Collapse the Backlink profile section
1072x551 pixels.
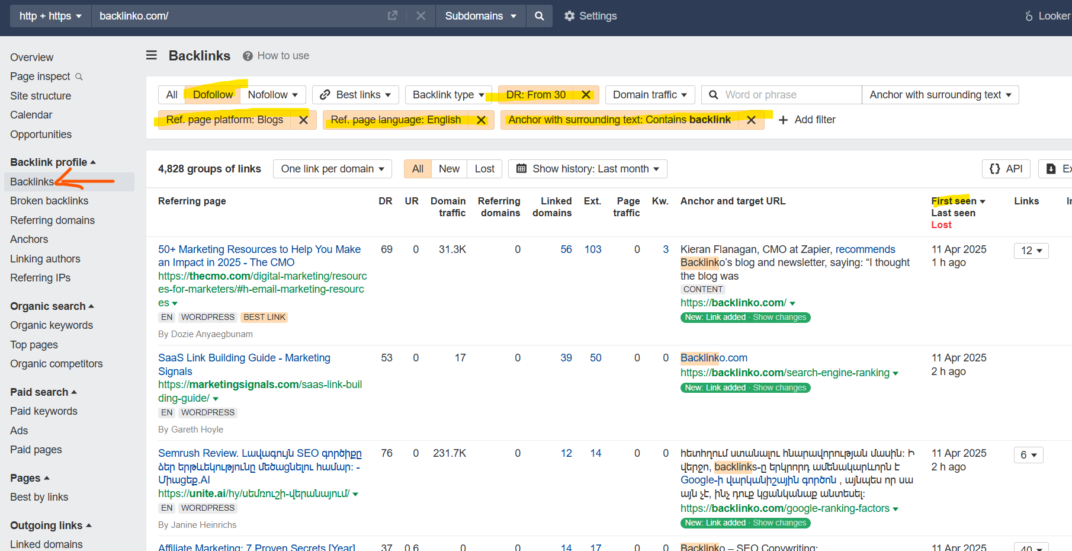pyautogui.click(x=53, y=162)
